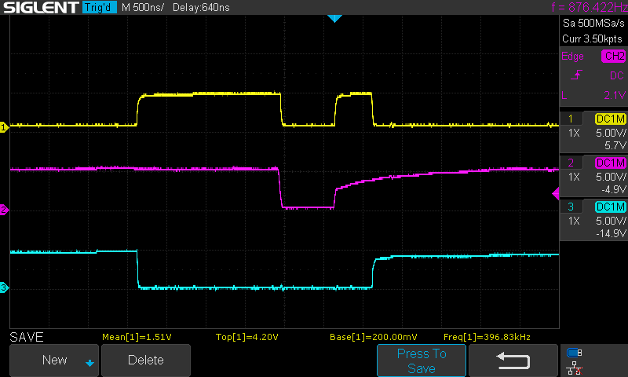Click the Edge trigger type label
628x377 pixels.
572,57
